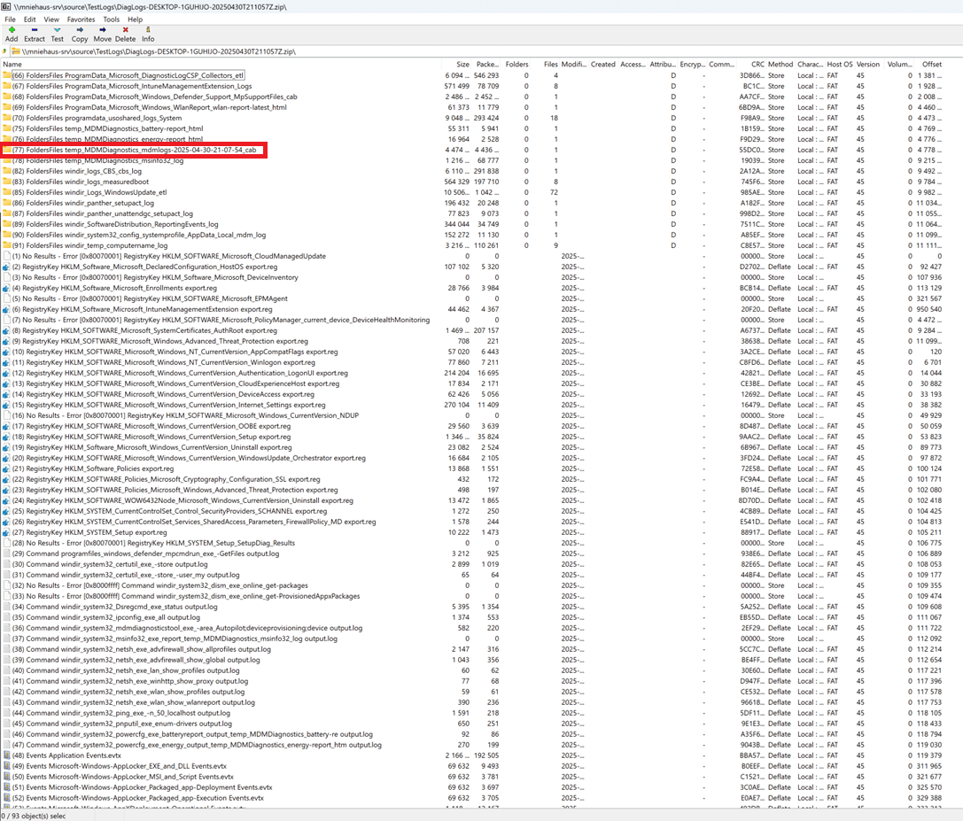Select the windir_Logs_WindowsUpdate_etl folder
The height and width of the screenshot is (821, 963).
(89, 192)
